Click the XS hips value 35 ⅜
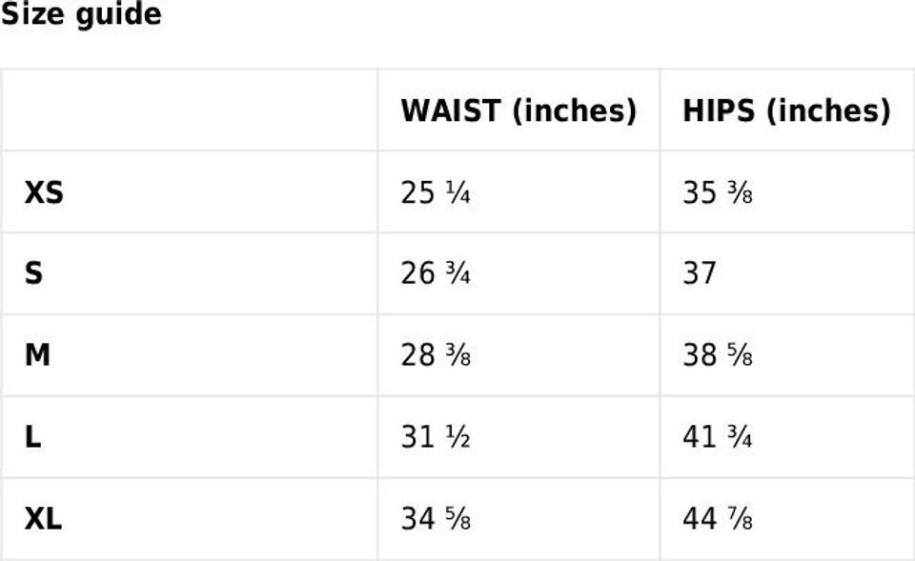915x561 pixels. click(x=717, y=193)
